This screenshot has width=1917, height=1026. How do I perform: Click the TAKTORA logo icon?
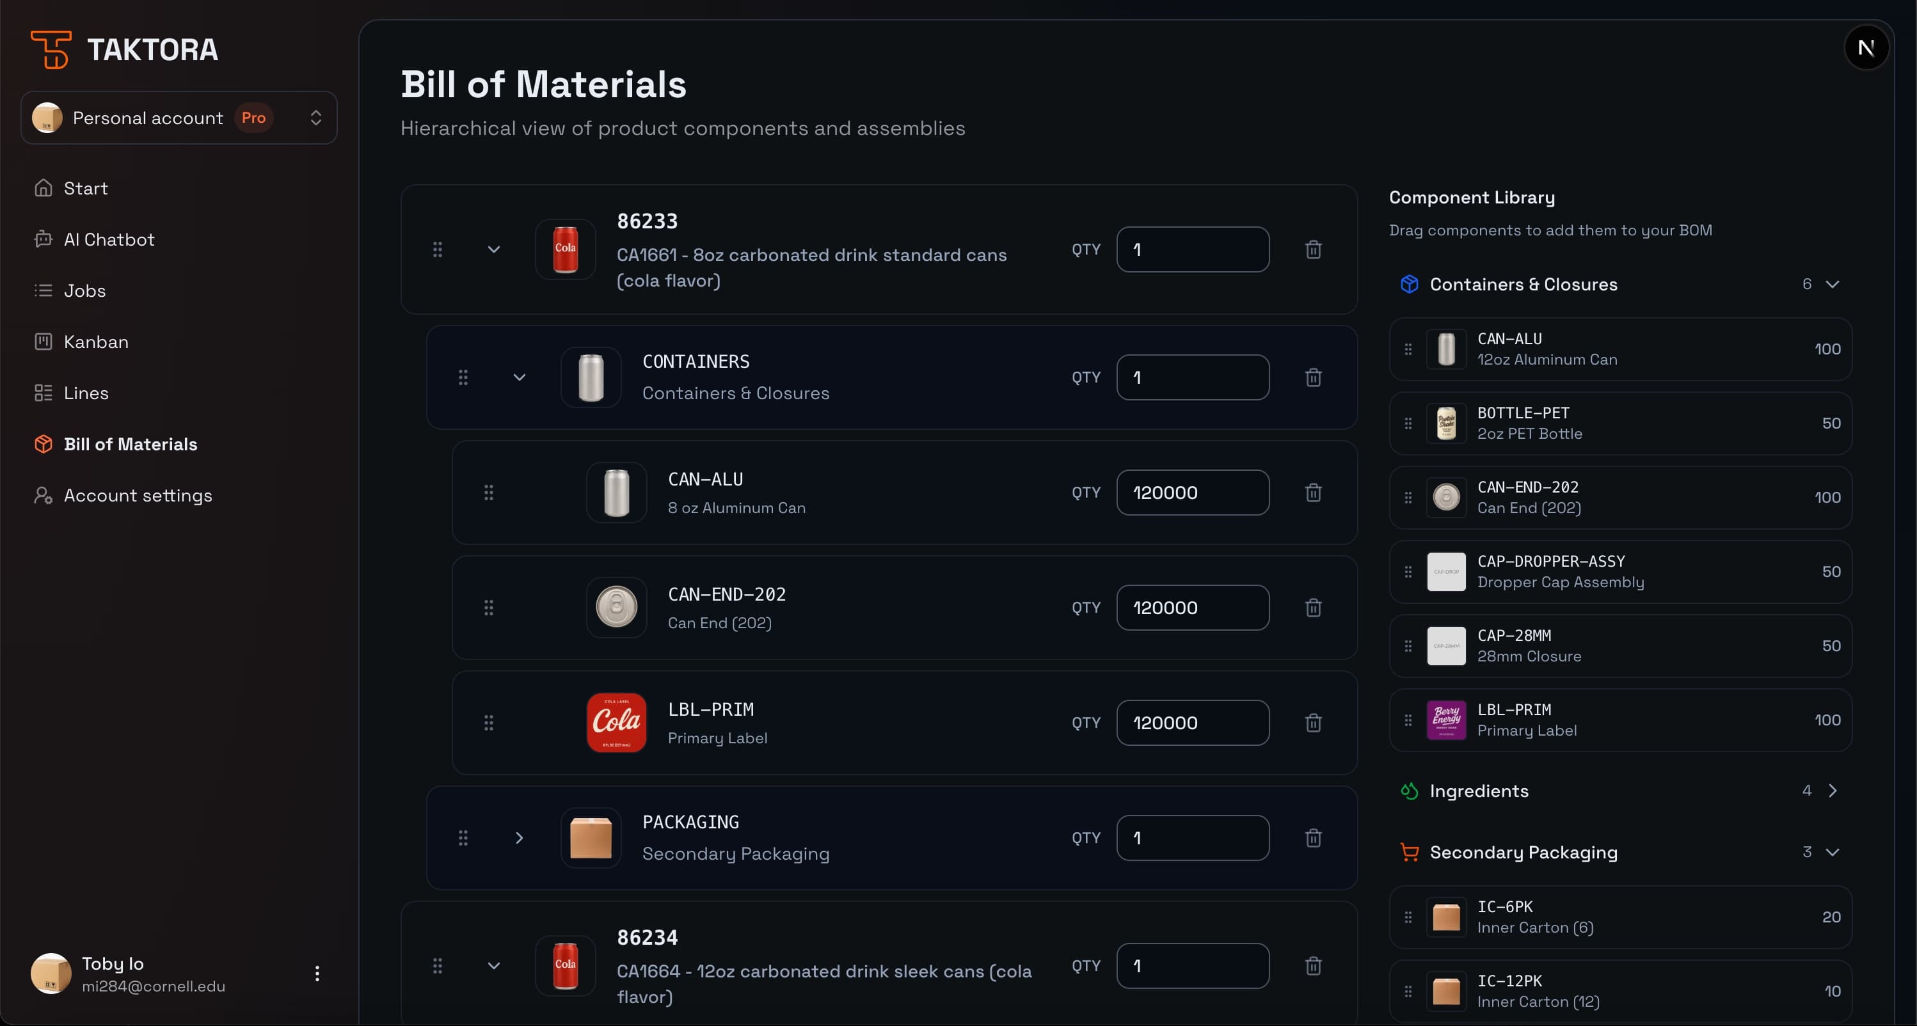coord(51,50)
